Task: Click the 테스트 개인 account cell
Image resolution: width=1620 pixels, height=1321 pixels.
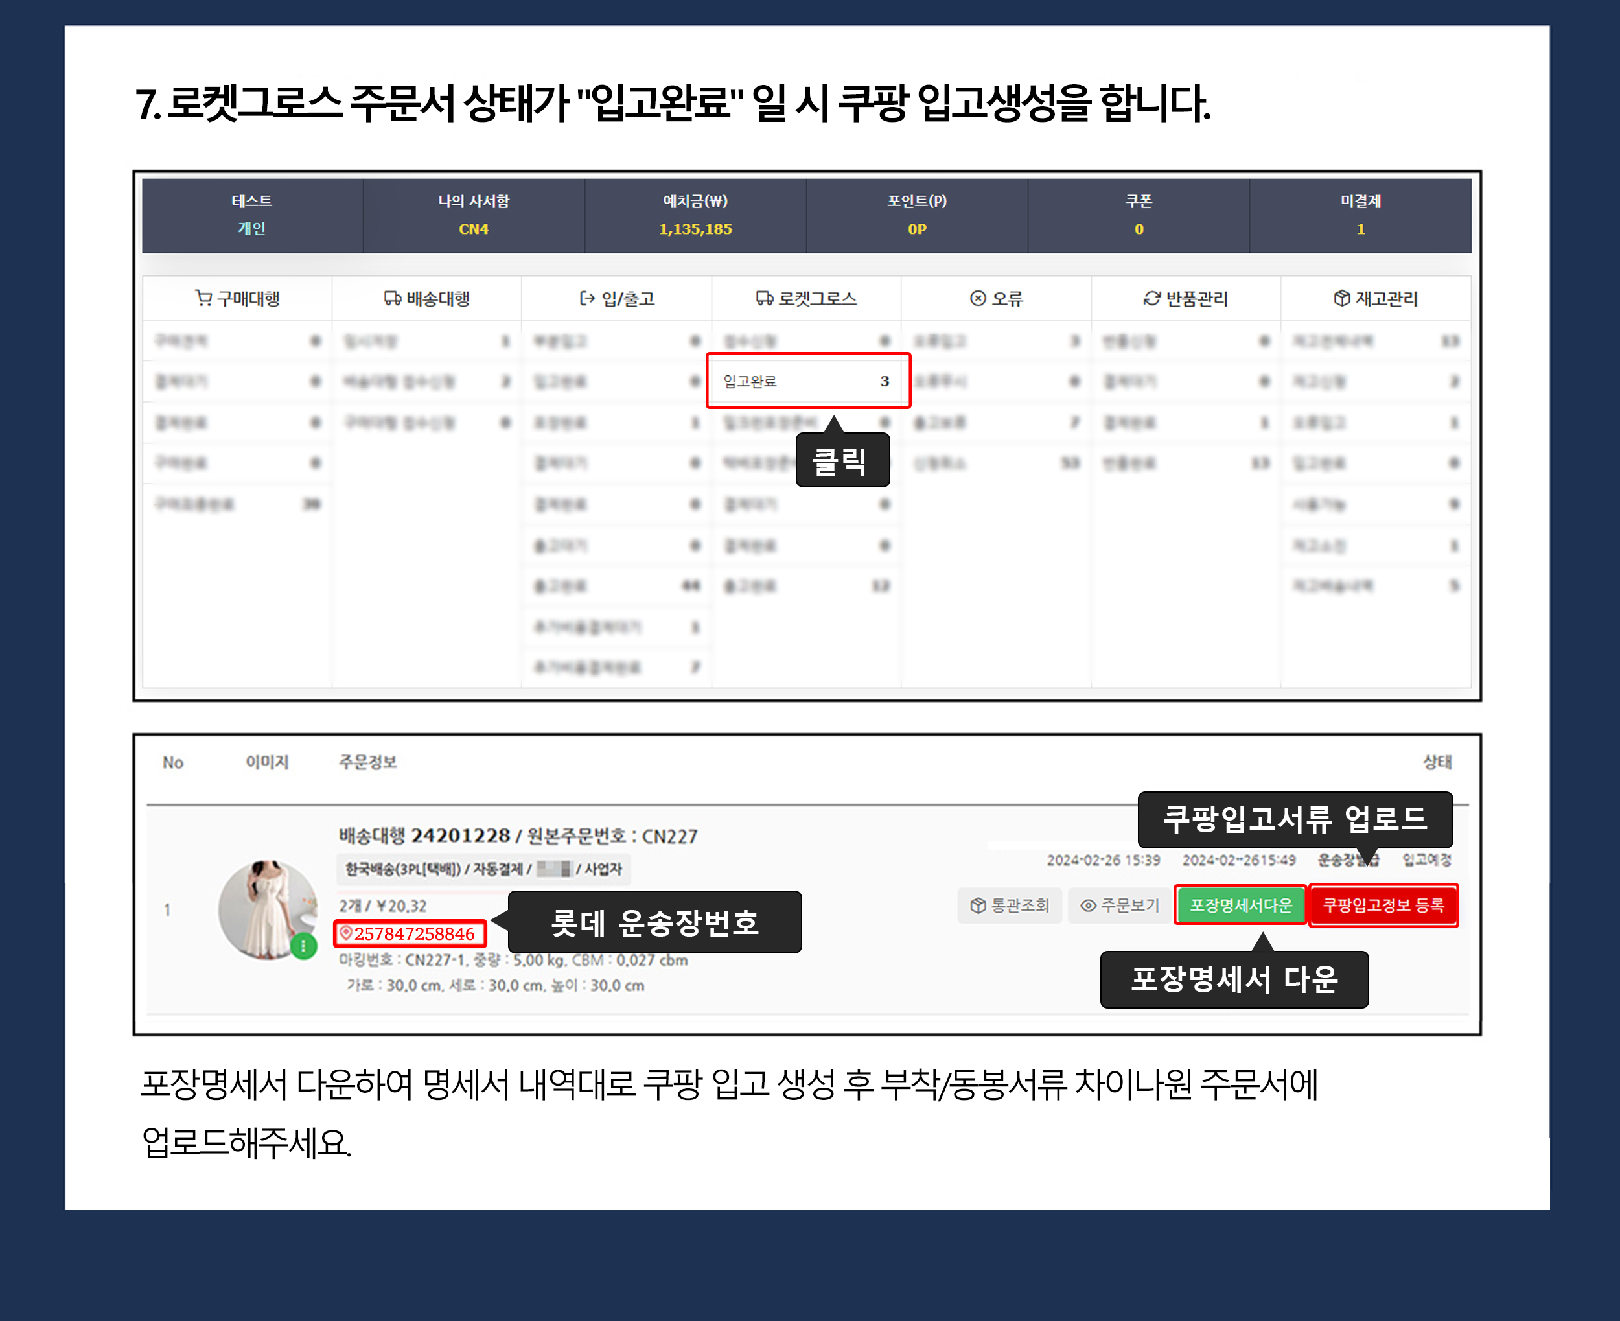Action: (x=251, y=215)
